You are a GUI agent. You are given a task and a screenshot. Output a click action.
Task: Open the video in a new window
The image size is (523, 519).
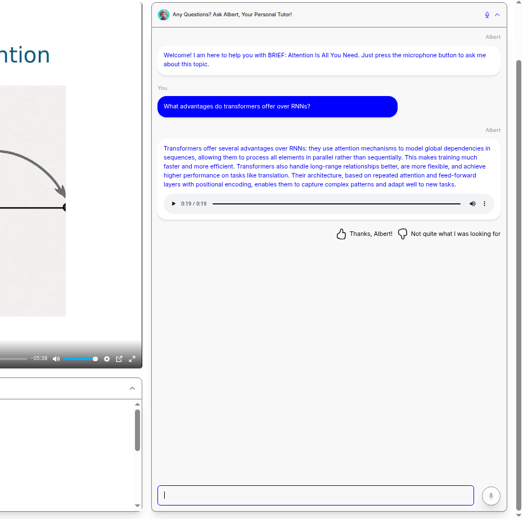(x=119, y=359)
